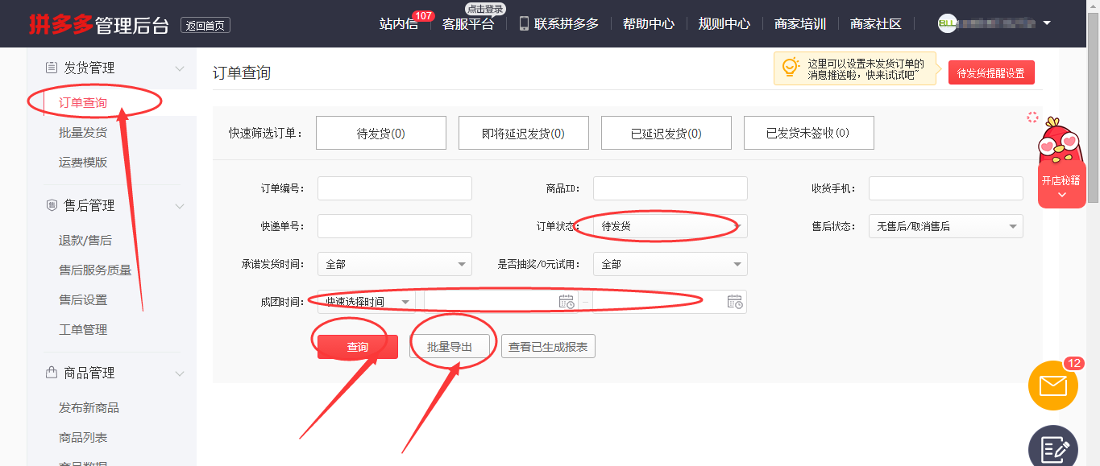Open the 订单状态 dropdown
This screenshot has width=1100, height=466.
[670, 226]
